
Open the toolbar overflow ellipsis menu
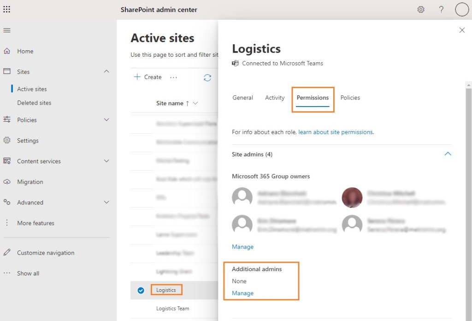pyautogui.click(x=173, y=77)
